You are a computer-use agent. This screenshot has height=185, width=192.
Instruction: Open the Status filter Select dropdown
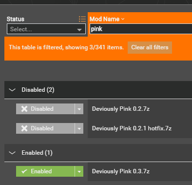click(46, 29)
